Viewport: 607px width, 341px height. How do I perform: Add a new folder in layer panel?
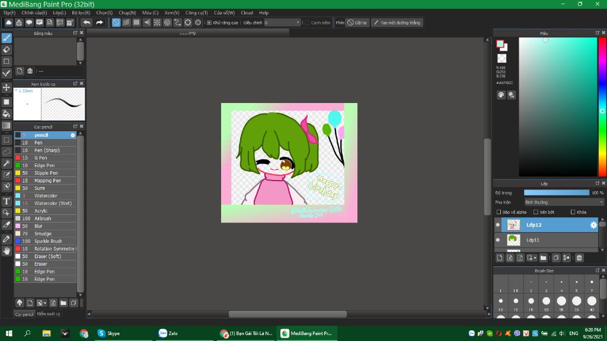[543, 258]
